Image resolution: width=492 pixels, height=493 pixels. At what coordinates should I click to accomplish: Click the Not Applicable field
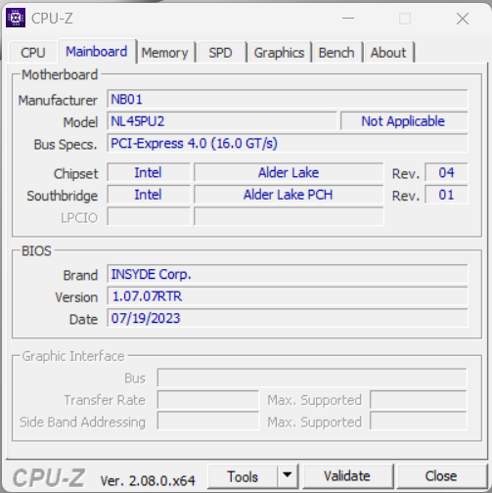[404, 121]
